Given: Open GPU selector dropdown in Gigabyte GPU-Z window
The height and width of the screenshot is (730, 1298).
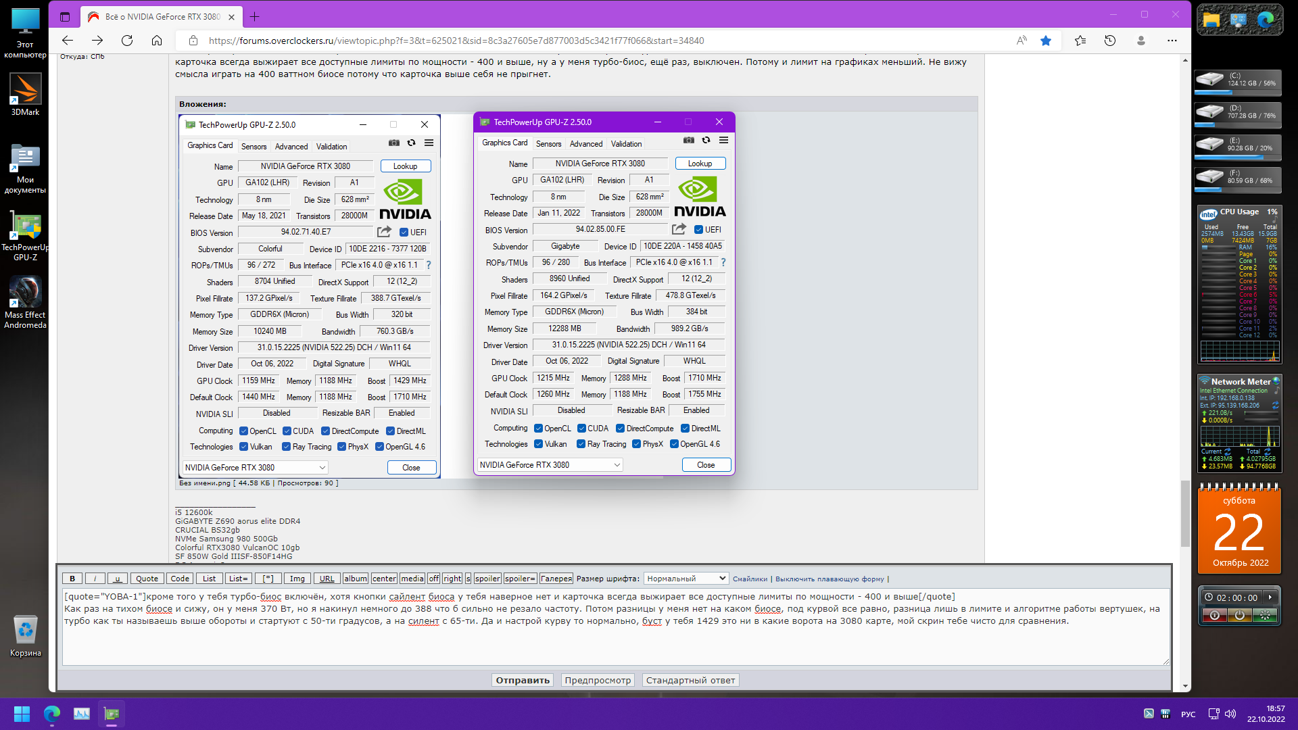Looking at the screenshot, I should tap(550, 465).
